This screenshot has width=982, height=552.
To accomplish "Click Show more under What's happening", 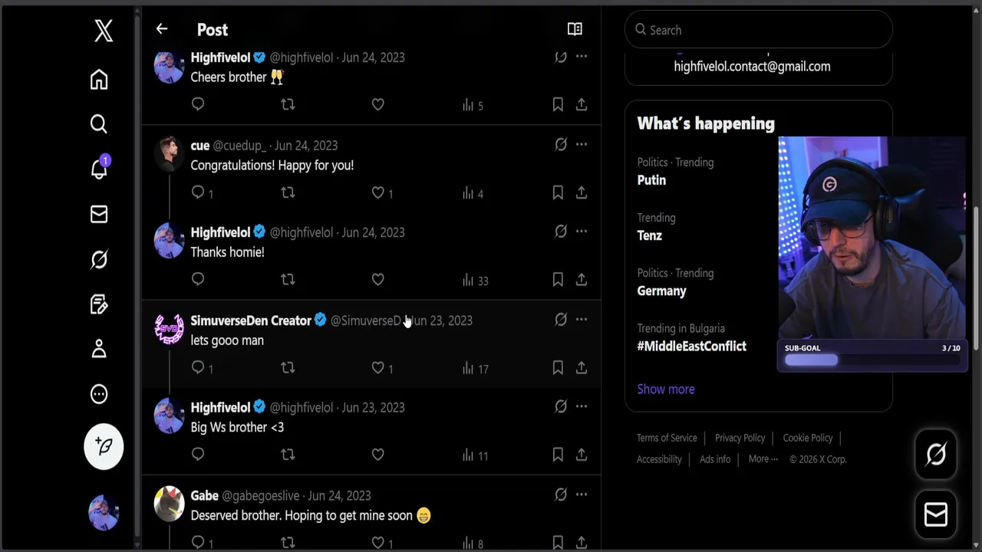I will coord(666,389).
